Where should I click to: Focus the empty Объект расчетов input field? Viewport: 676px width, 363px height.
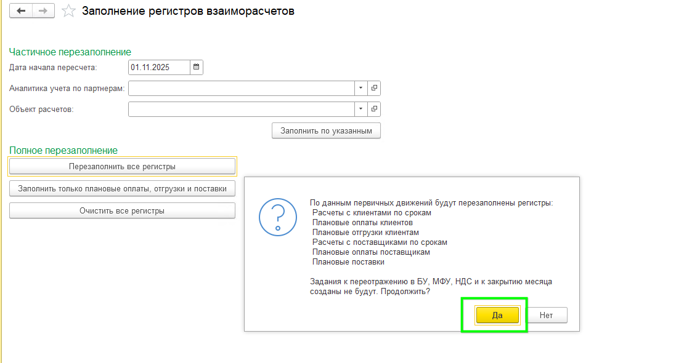[x=240, y=109]
